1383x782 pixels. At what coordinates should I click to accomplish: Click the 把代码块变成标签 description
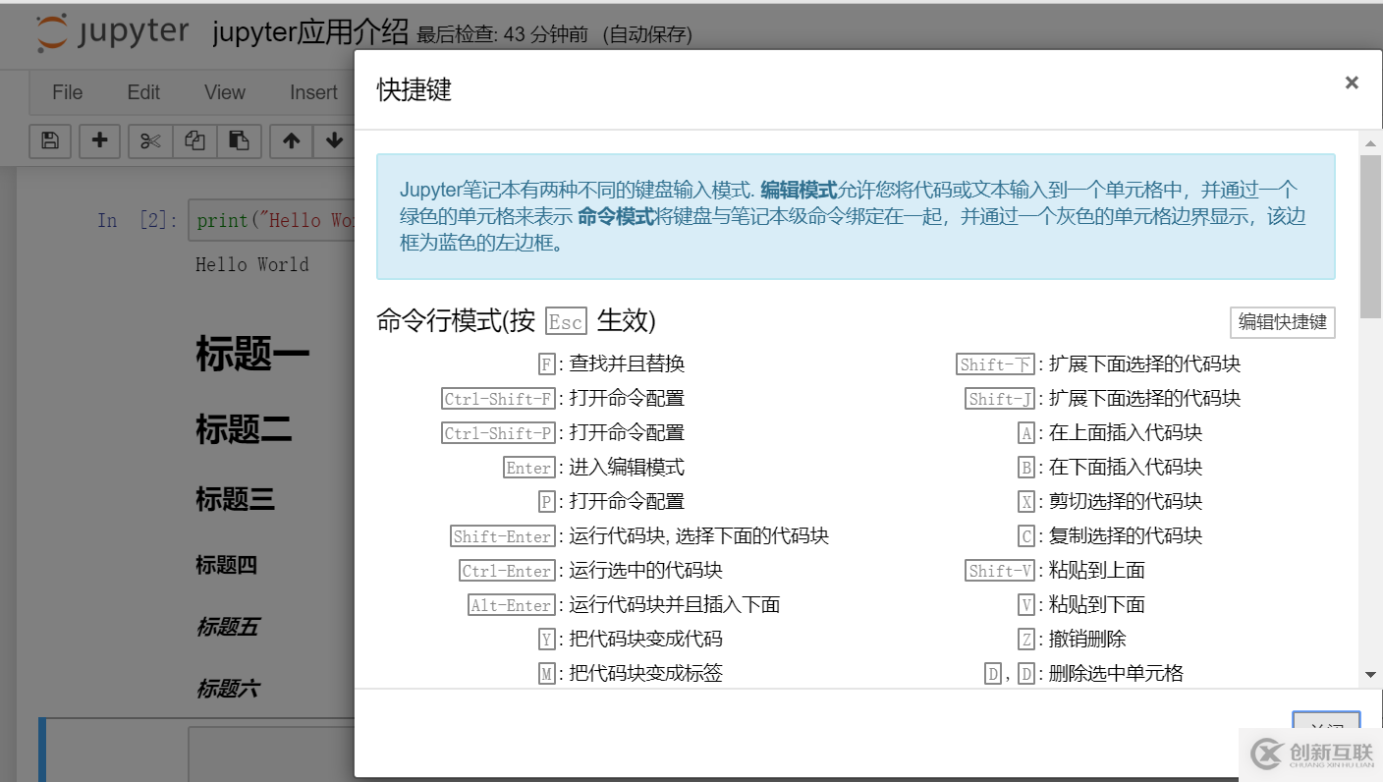point(646,674)
